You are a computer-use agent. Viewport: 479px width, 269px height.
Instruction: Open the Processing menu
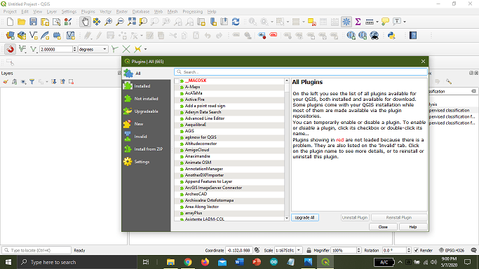pyautogui.click(x=192, y=12)
